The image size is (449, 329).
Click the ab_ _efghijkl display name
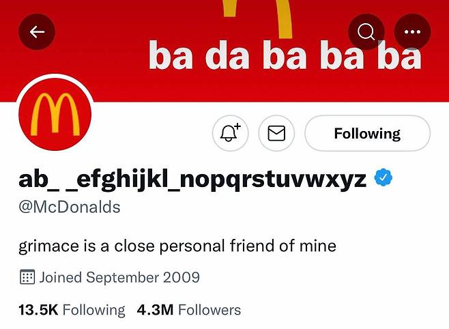tap(192, 180)
